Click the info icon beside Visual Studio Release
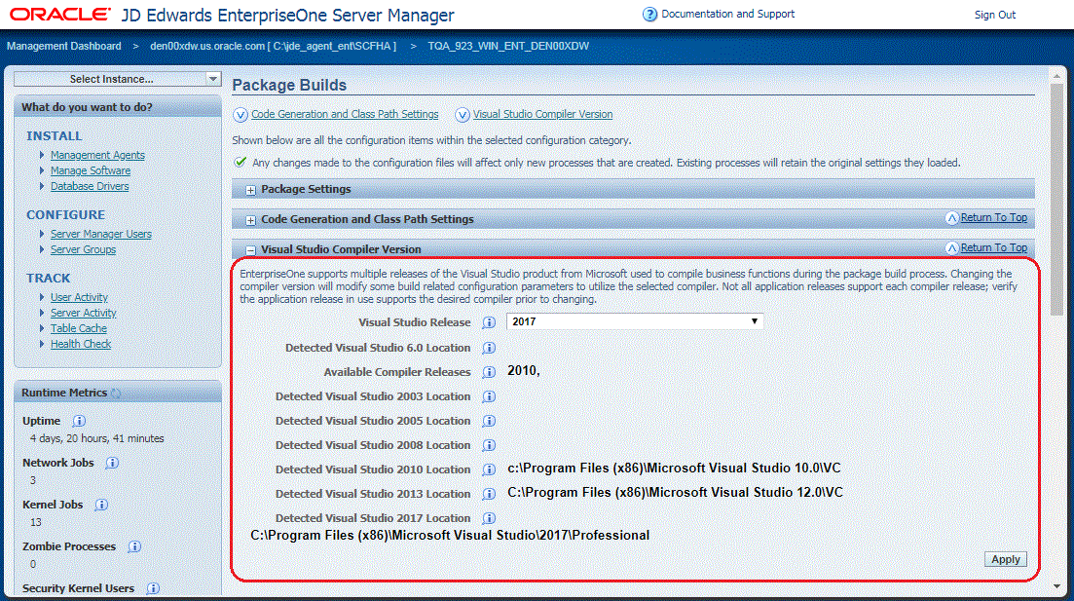Viewport: 1074px width, 601px height. pos(489,322)
